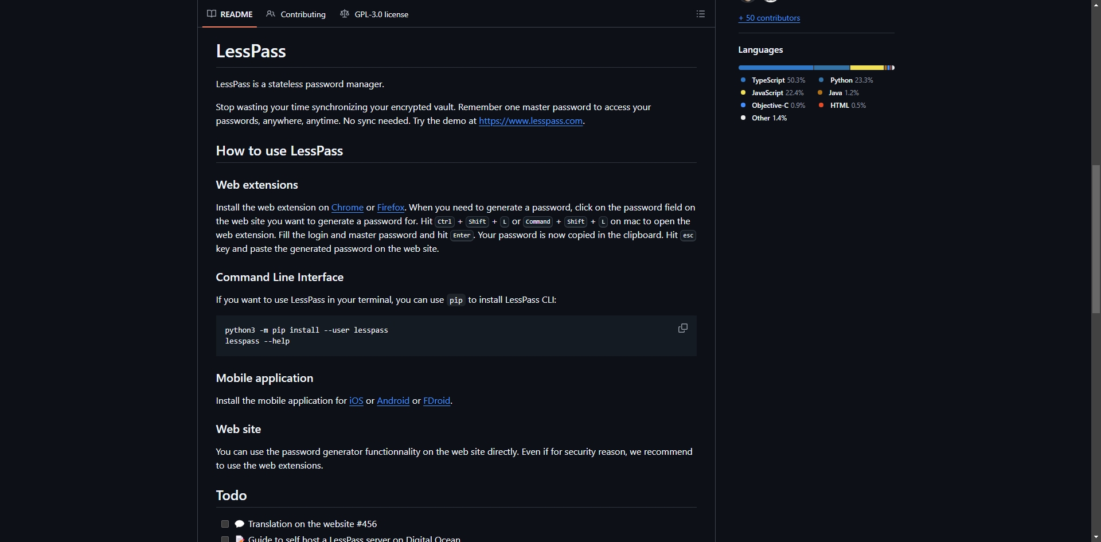Screen dimensions: 1101x542
Task: Click the scrollbar up arrow
Action: coord(1096,5)
